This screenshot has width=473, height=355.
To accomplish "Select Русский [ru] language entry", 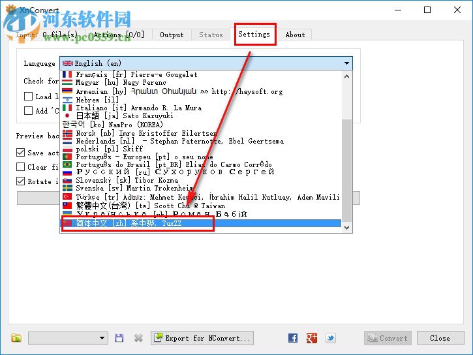I will pyautogui.click(x=200, y=172).
